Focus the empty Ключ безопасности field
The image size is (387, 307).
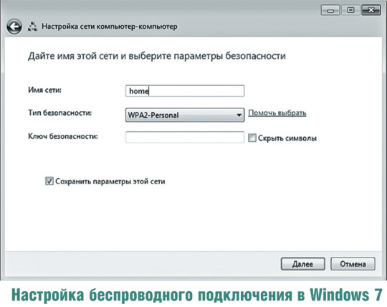coord(185,137)
